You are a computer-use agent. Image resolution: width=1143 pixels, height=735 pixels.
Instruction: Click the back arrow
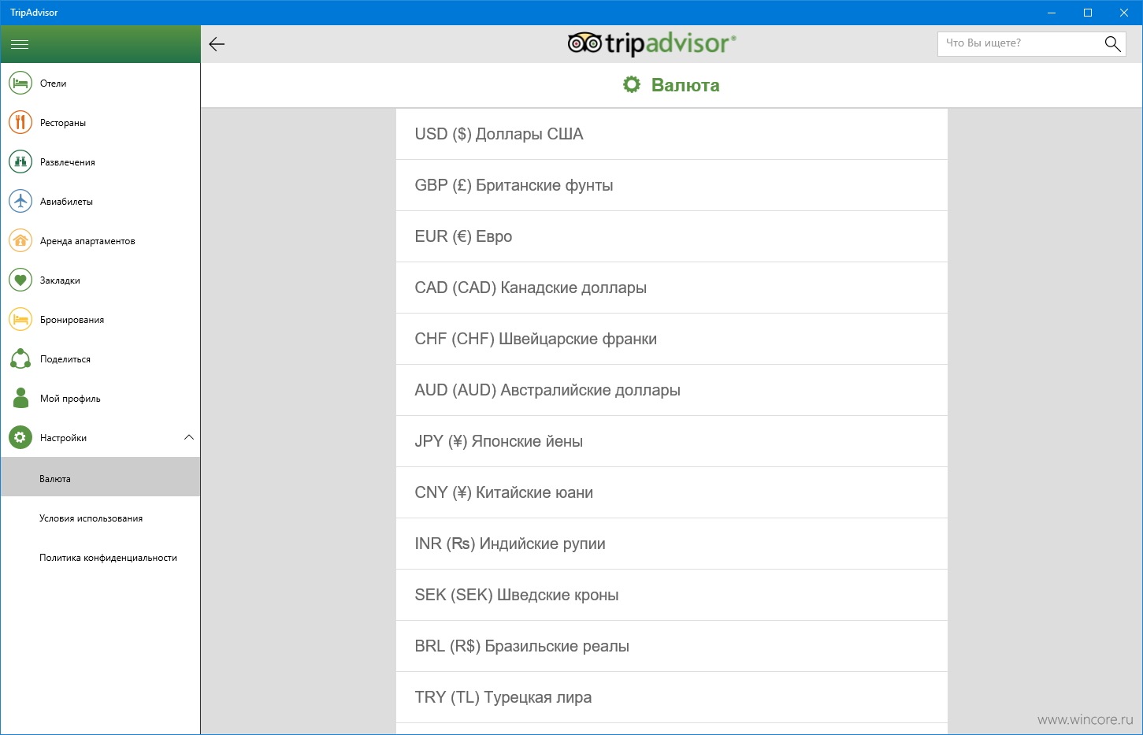[217, 44]
